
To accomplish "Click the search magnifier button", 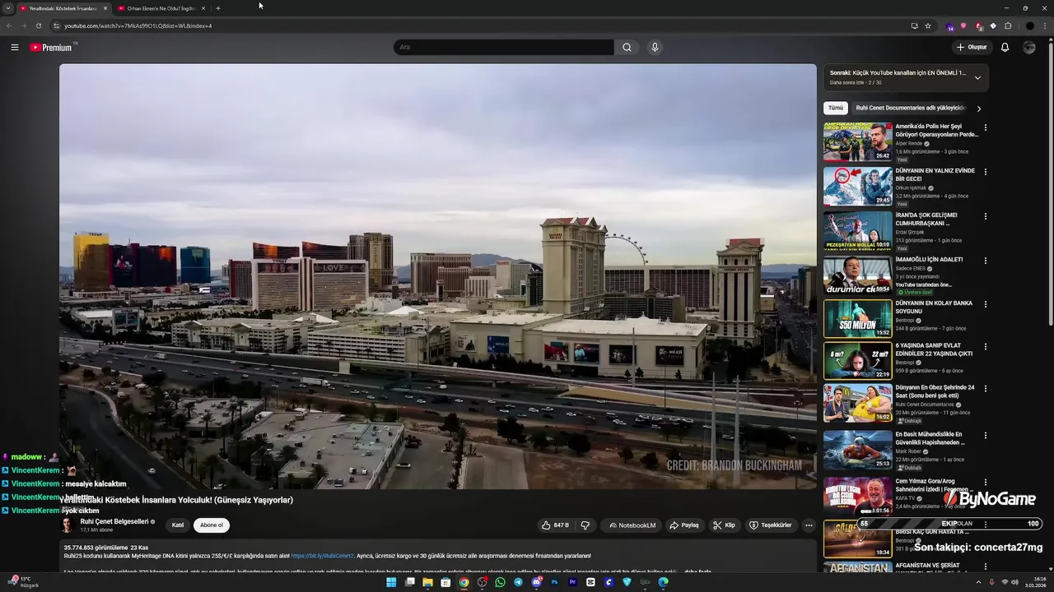I will pyautogui.click(x=627, y=48).
